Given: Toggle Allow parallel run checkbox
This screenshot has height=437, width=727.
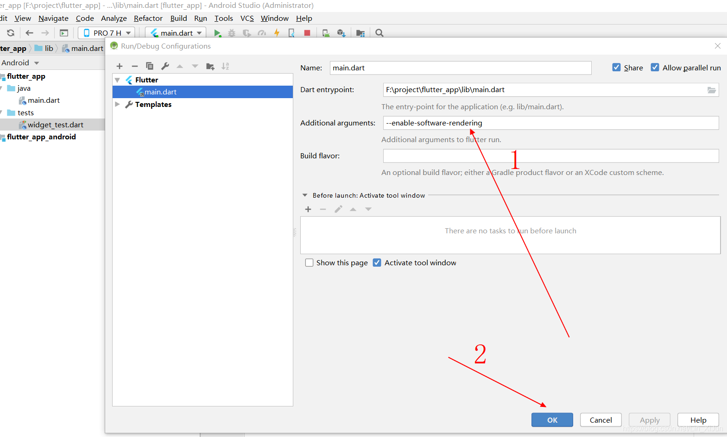Looking at the screenshot, I should [655, 68].
